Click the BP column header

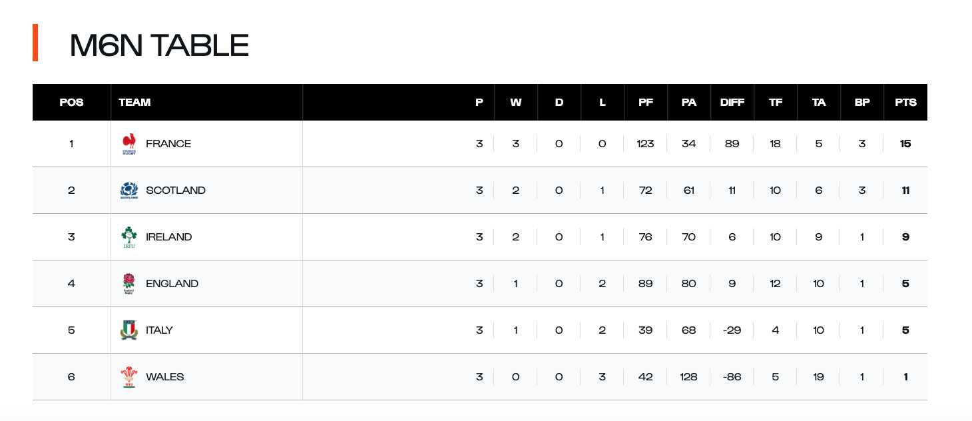[862, 103]
